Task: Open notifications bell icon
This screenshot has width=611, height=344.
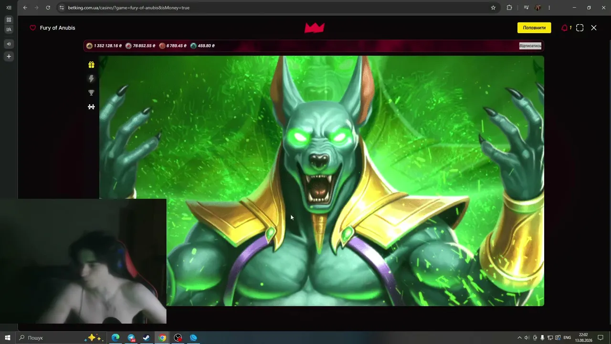Action: [565, 28]
